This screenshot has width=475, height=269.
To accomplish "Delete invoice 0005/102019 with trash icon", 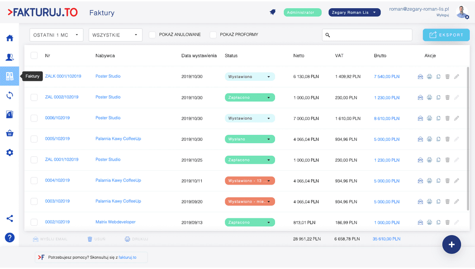I will tap(447, 139).
